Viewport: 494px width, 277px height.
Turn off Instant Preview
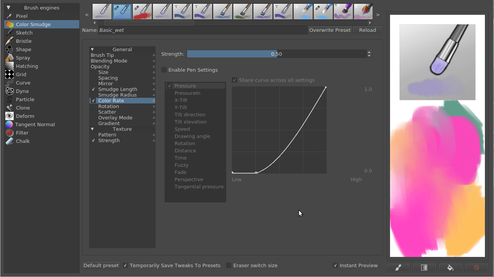(335, 265)
